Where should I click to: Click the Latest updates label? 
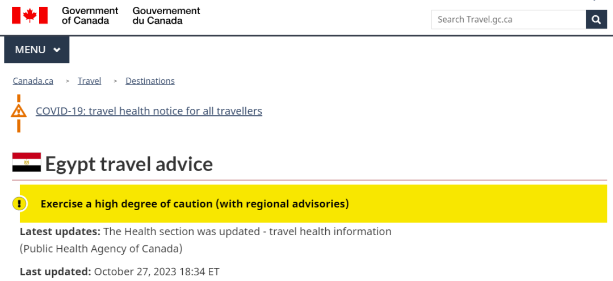click(60, 232)
